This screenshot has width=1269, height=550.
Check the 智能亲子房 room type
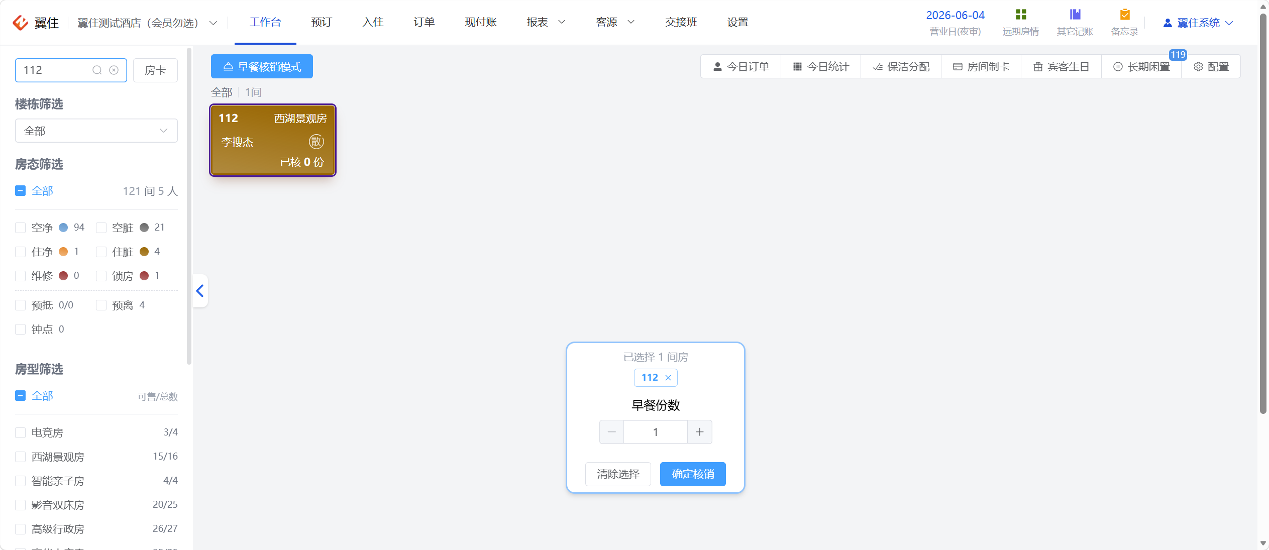click(21, 481)
